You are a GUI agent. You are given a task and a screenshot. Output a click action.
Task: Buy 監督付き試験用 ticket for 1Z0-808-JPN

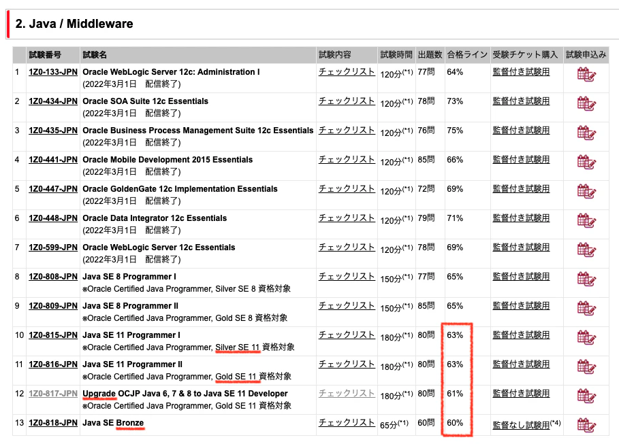(521, 277)
